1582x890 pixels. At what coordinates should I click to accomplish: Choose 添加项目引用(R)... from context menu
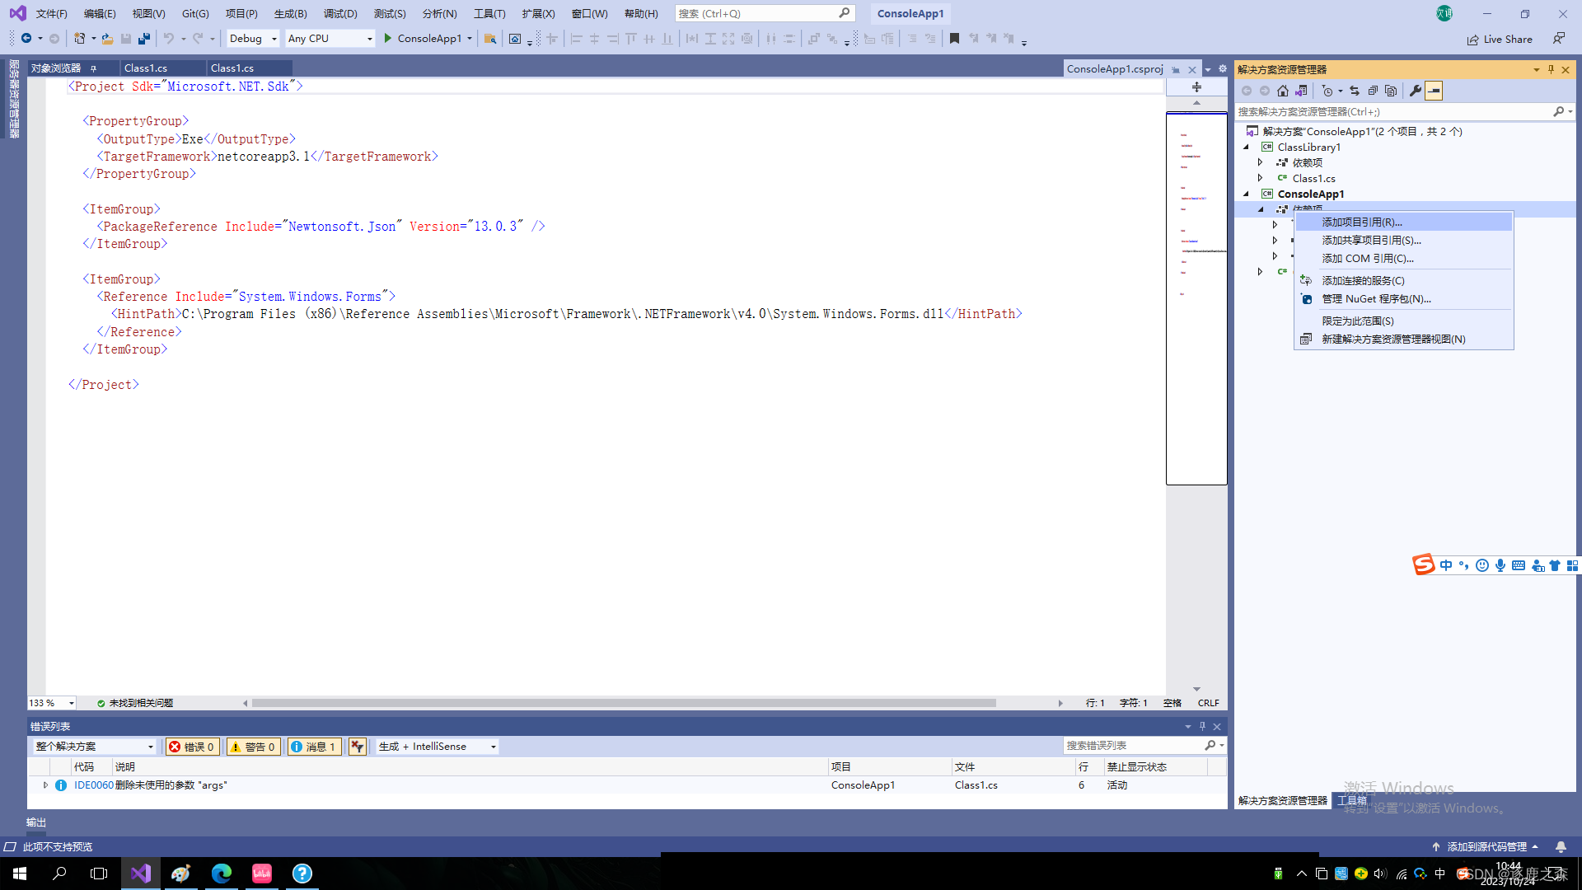pos(1404,222)
